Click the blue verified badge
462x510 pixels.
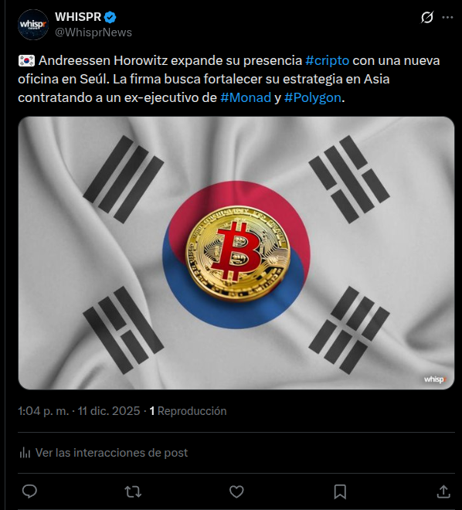click(x=110, y=17)
